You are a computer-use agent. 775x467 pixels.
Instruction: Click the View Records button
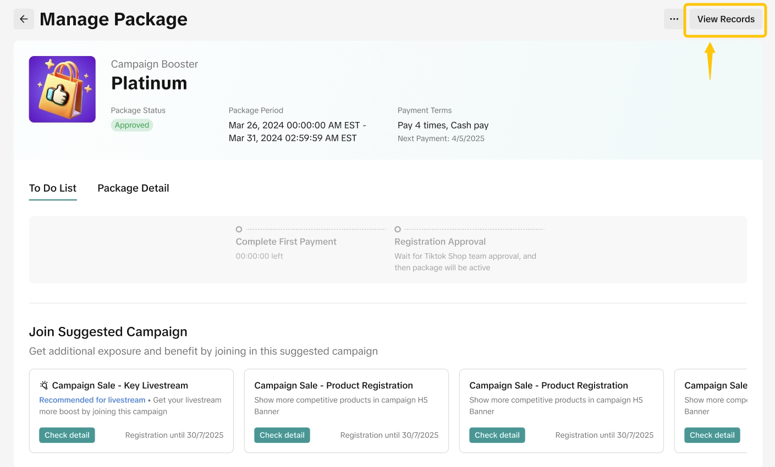(725, 19)
